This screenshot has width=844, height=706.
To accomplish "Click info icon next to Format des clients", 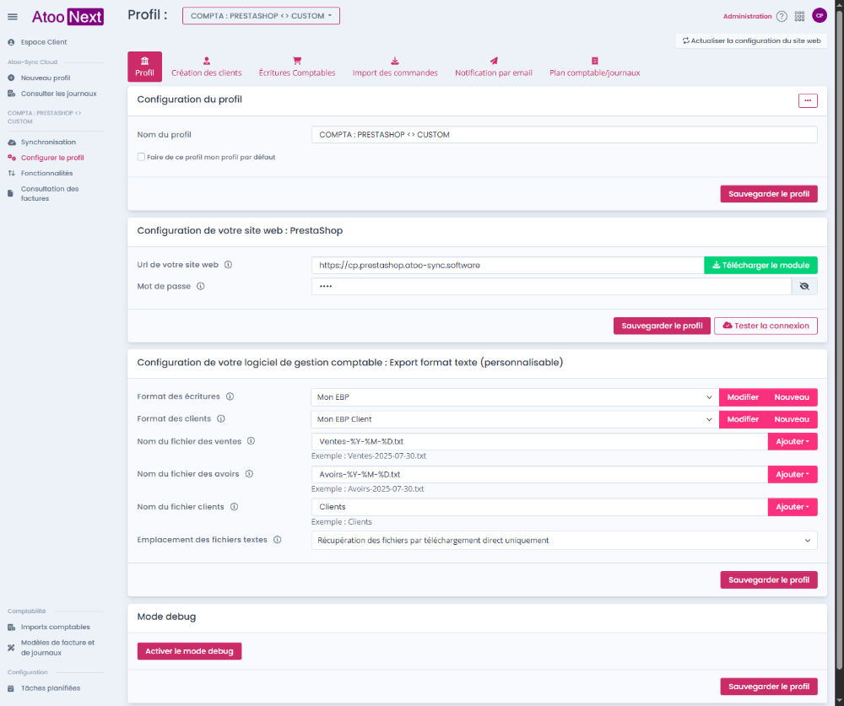I will click(x=220, y=418).
